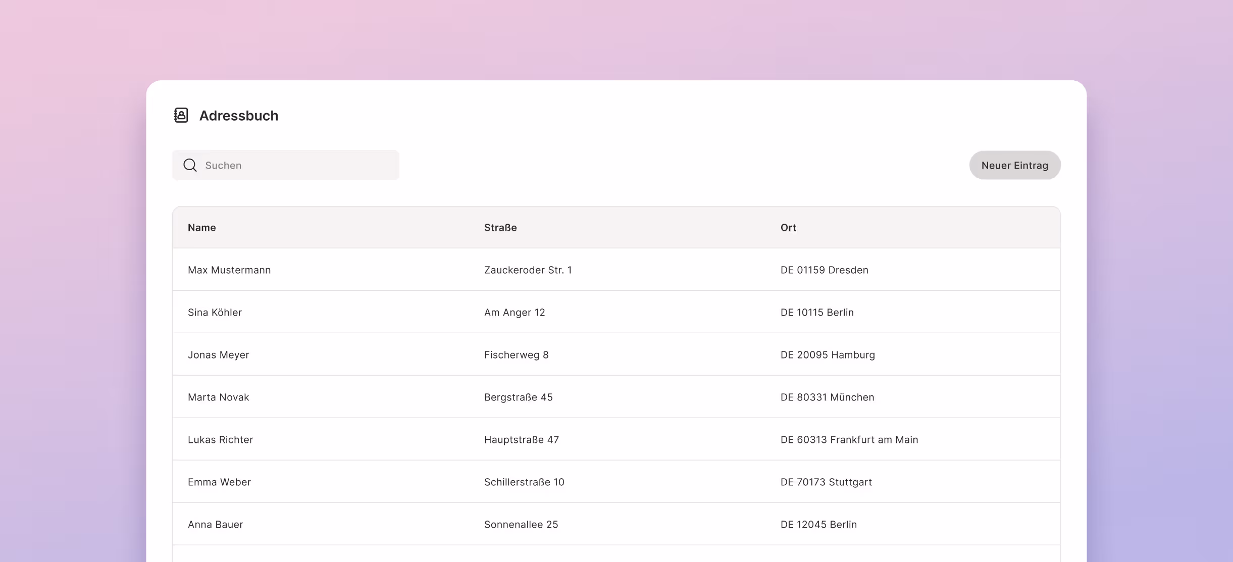Click the Adressbuch page title
Viewport: 1233px width, 562px height.
[238, 116]
